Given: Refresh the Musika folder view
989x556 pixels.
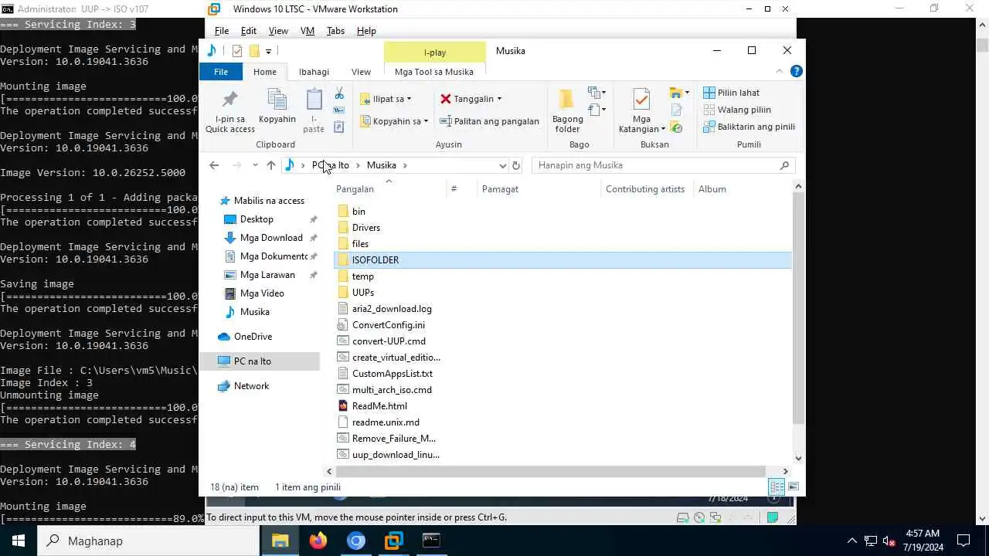Looking at the screenshot, I should tap(516, 165).
